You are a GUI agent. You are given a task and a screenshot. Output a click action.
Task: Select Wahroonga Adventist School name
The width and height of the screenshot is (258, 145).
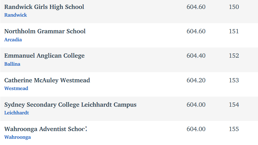click(x=46, y=129)
